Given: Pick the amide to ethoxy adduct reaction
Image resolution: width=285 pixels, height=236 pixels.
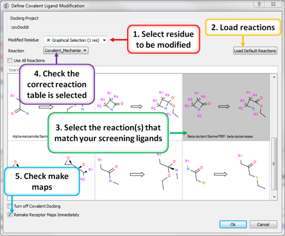Looking at the screenshot, I should point(138,169).
